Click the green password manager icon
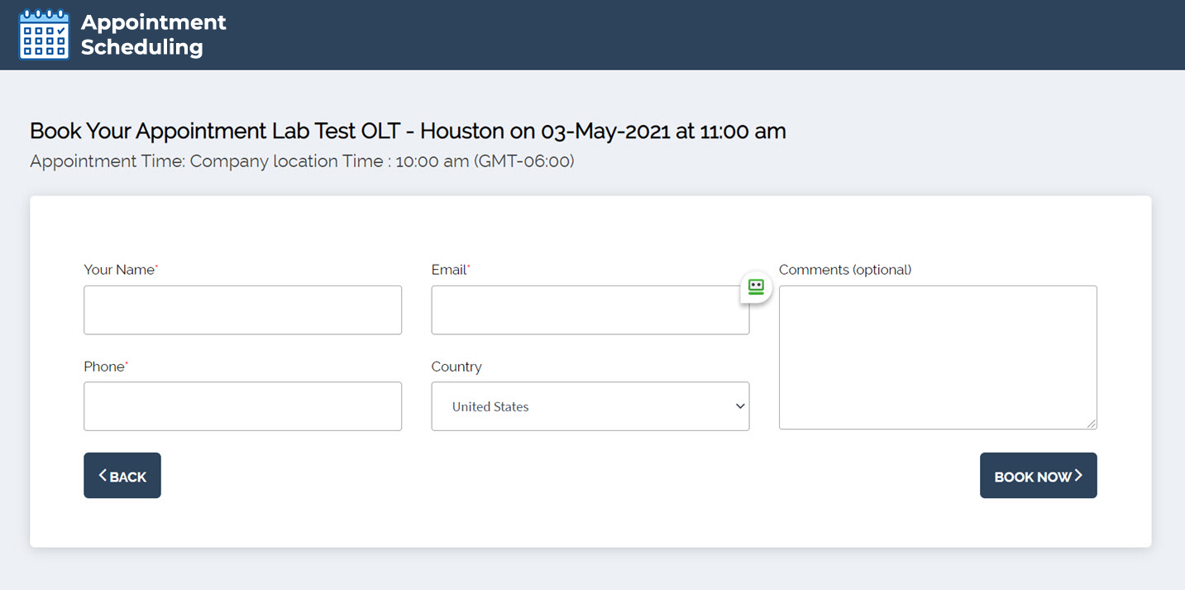 [x=756, y=287]
